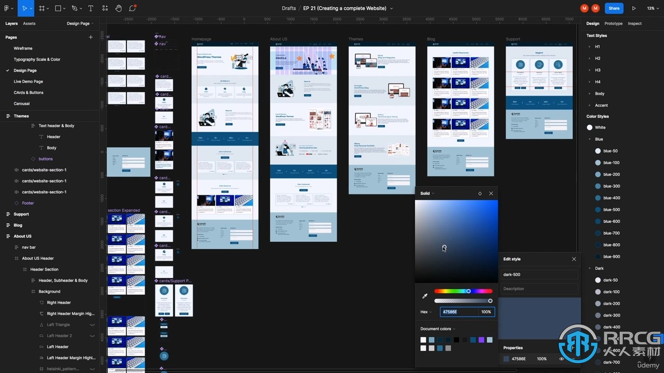
Task: Open frame tools dropdown arrow
Action: [48, 9]
